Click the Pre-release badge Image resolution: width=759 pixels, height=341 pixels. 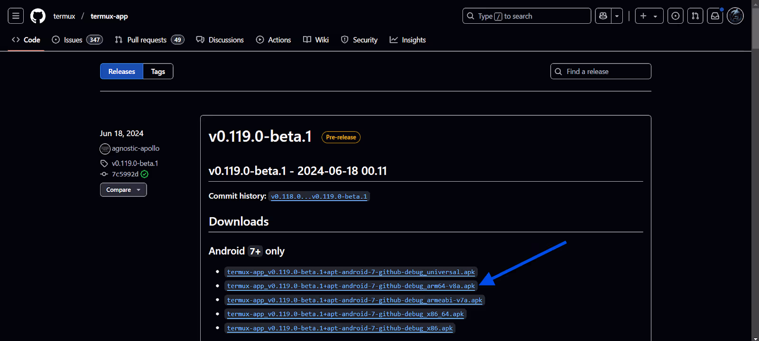(x=341, y=137)
